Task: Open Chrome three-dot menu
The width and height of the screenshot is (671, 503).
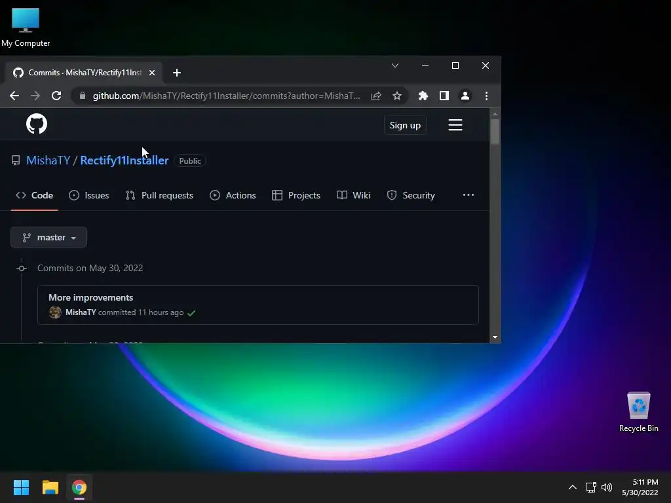Action: (486, 96)
